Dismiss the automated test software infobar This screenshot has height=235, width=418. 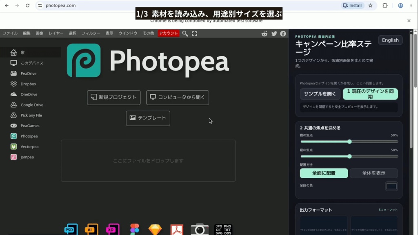click(x=409, y=20)
